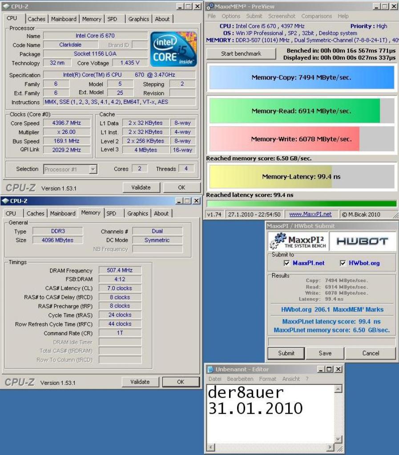This screenshot has width=399, height=455.
Task: Click Submit in the HWbot Submit dialog
Action: click(286, 353)
